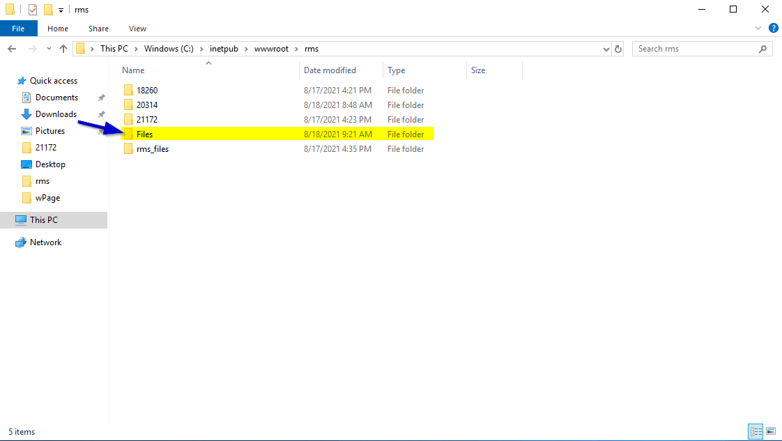
Task: Click Windows (C:) in the address path
Action: pos(169,49)
